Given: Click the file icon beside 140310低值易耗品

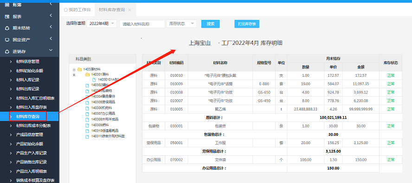Looking at the screenshot, I should [87, 131].
